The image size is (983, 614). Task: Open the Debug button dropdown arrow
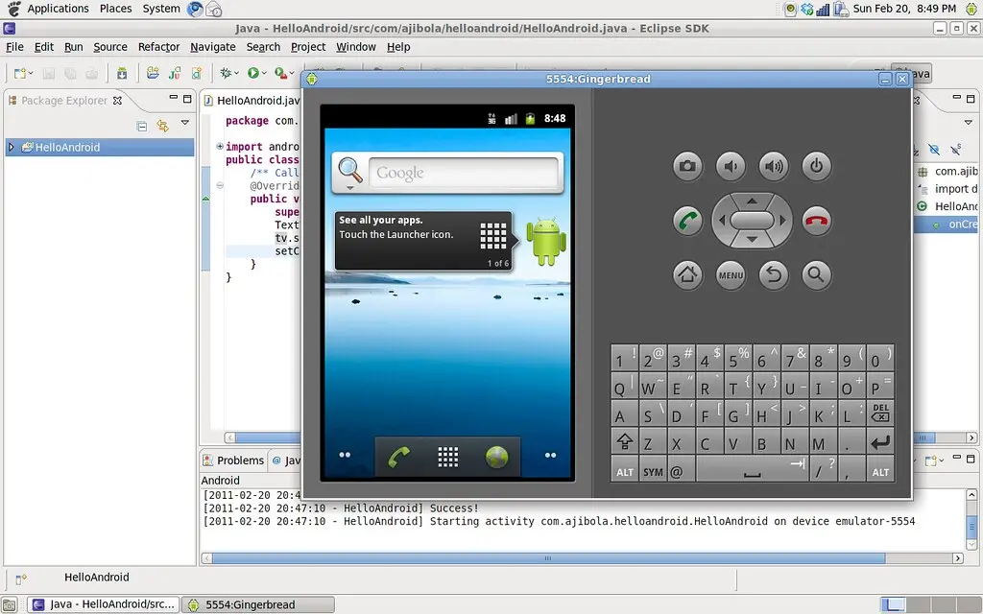(x=236, y=73)
